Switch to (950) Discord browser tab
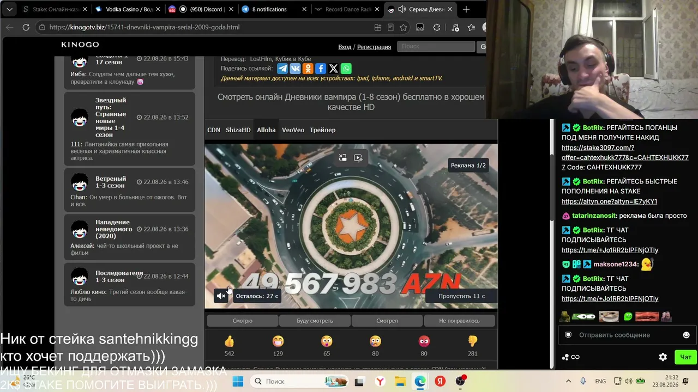 pos(202,9)
